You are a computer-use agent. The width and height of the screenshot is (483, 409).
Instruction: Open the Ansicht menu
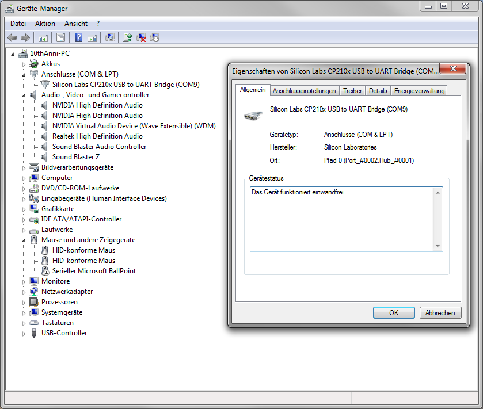76,24
